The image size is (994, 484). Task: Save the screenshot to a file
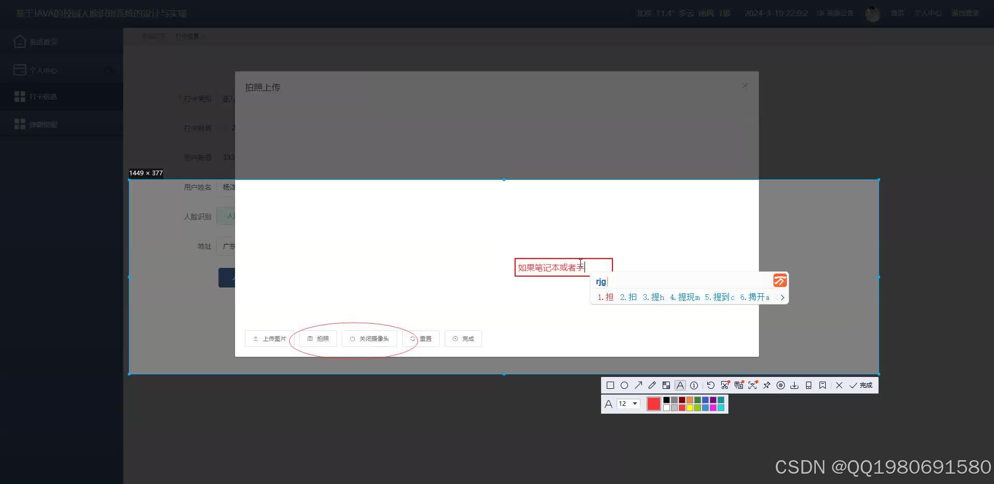click(795, 385)
